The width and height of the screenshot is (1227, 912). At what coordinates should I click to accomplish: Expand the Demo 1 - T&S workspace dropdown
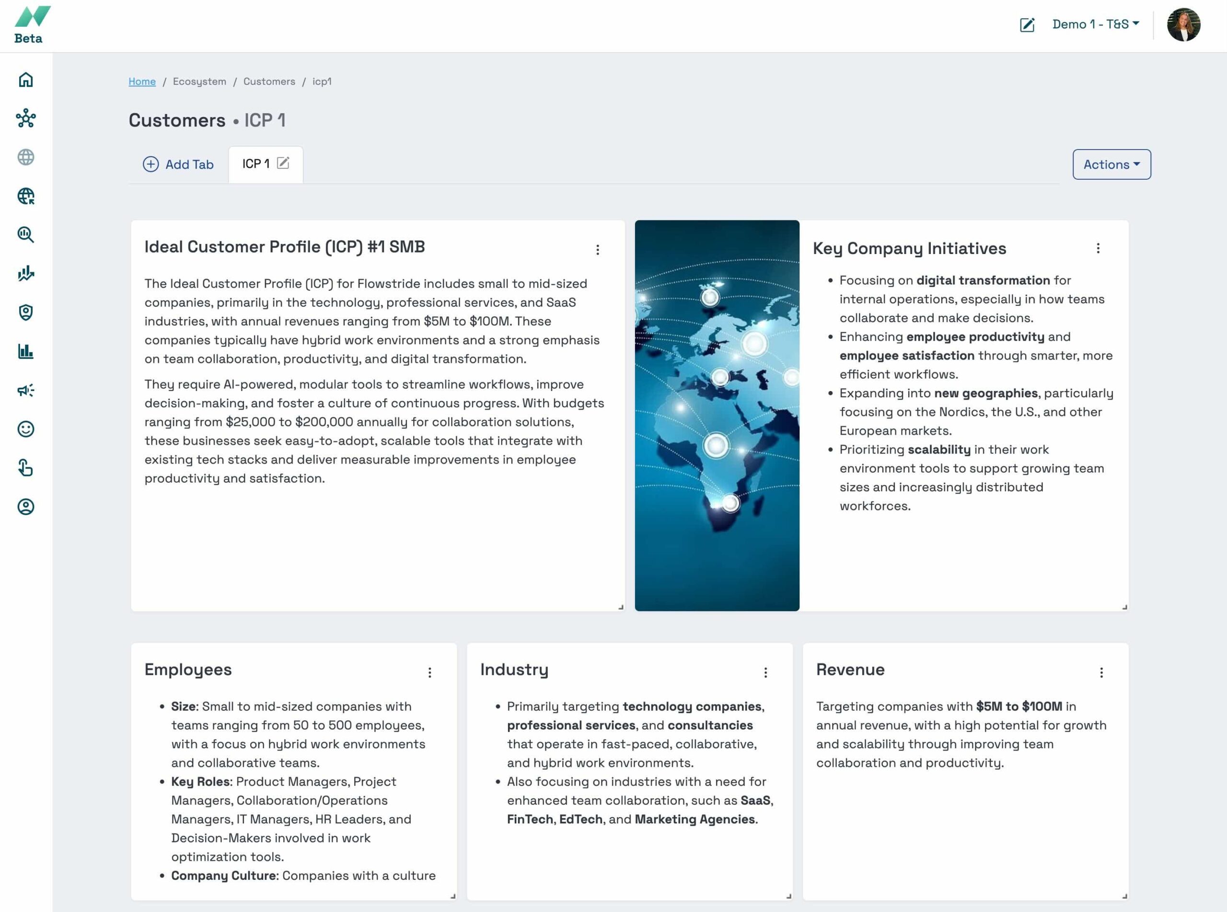pyautogui.click(x=1096, y=24)
